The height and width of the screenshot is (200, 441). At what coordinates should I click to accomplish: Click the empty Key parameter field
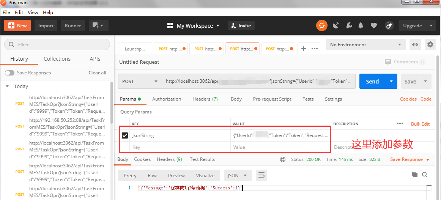click(x=180, y=147)
